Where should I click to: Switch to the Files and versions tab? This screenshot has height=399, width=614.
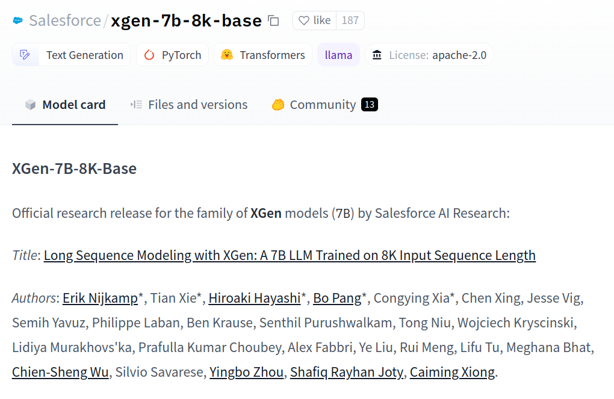point(197,104)
